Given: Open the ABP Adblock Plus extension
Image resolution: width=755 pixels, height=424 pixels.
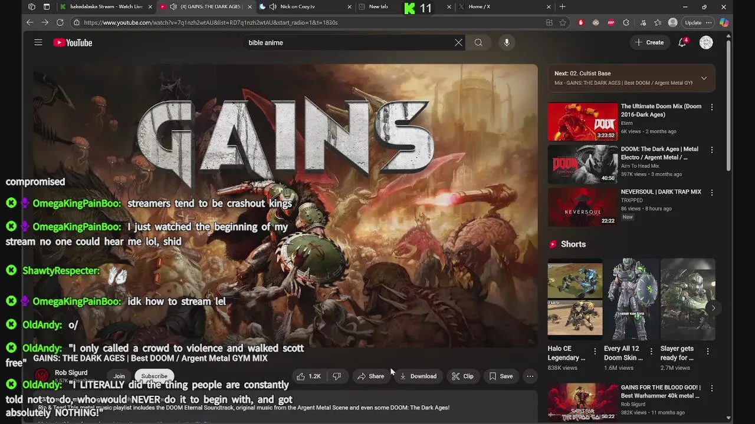Looking at the screenshot, I should pos(611,22).
